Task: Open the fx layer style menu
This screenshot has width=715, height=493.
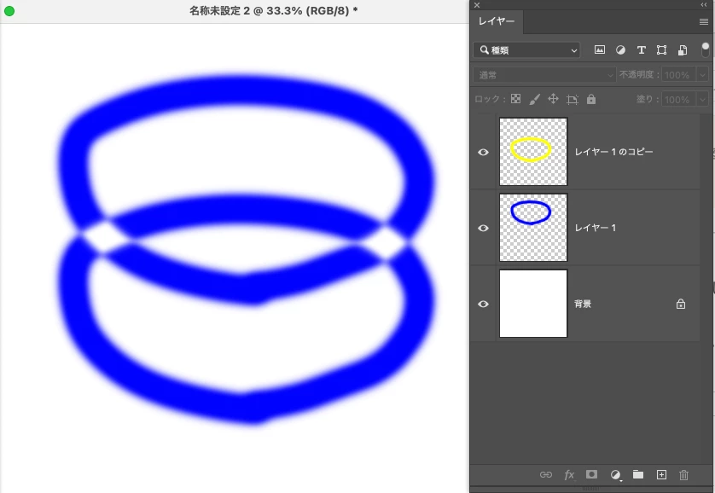Action: point(569,475)
